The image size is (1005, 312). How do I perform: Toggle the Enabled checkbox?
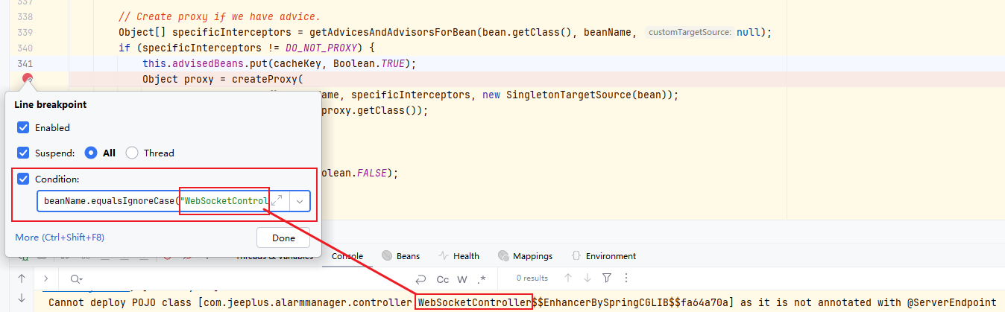point(23,127)
